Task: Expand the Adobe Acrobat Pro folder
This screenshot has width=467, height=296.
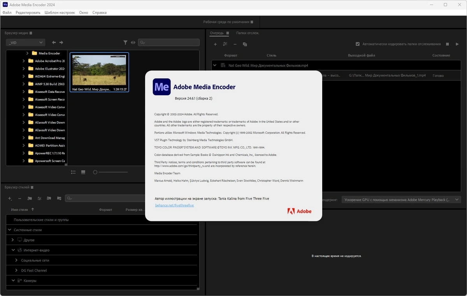Action: tap(24, 61)
